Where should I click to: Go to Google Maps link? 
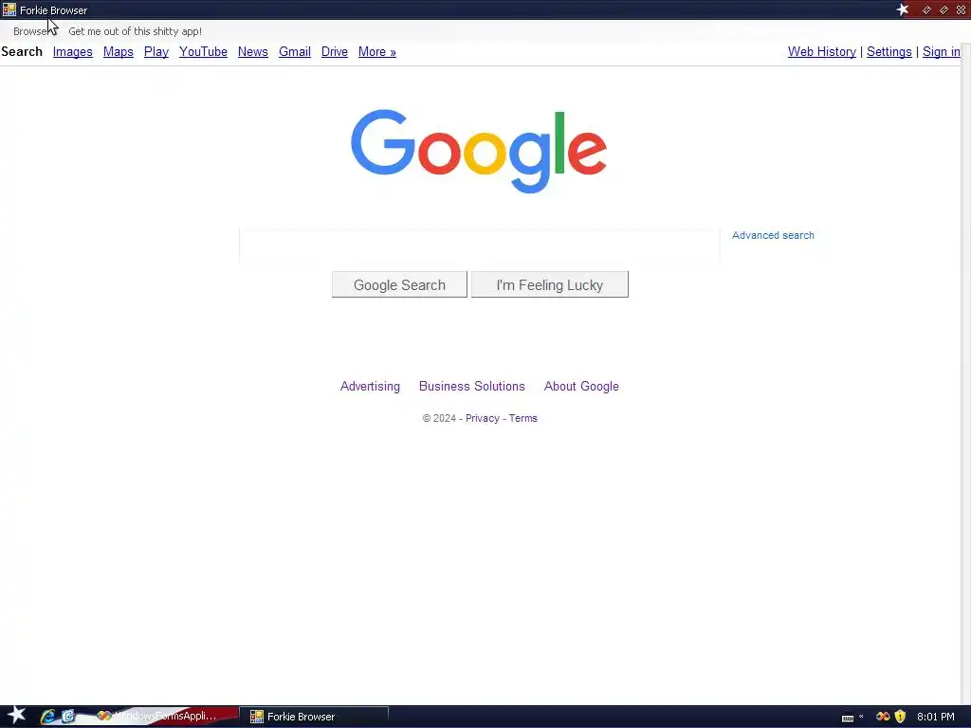[x=119, y=52]
